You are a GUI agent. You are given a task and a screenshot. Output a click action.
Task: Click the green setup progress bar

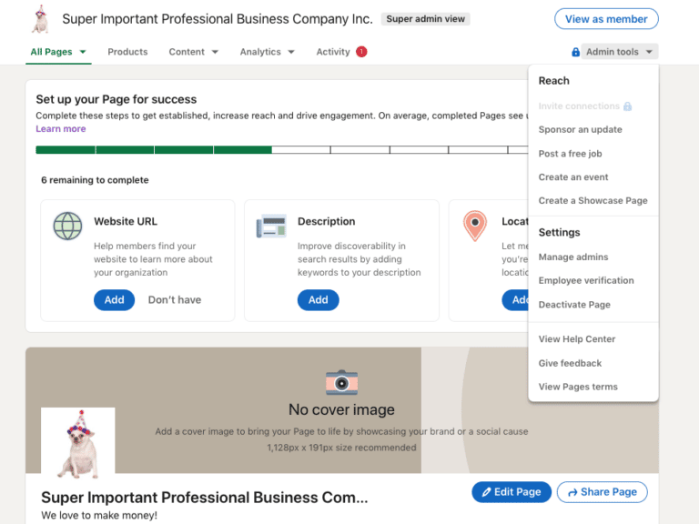coord(154,150)
